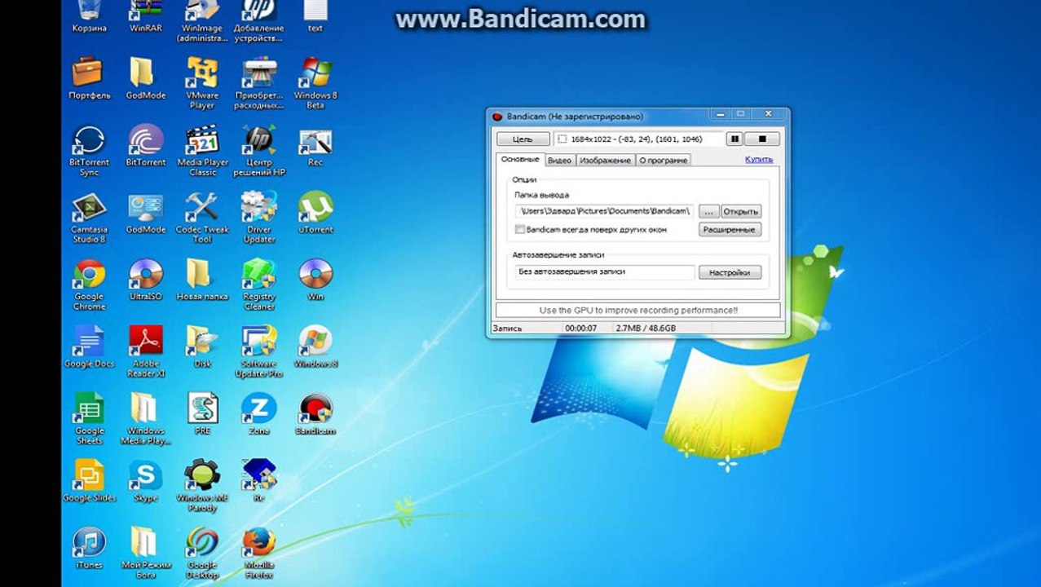Open the Codec Tweak Tool
Image resolution: width=1041 pixels, height=587 pixels.
(202, 218)
